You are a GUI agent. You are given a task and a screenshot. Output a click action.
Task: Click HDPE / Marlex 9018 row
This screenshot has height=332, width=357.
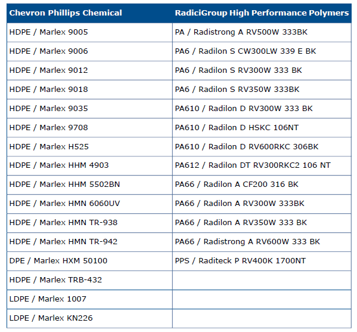tap(89, 90)
